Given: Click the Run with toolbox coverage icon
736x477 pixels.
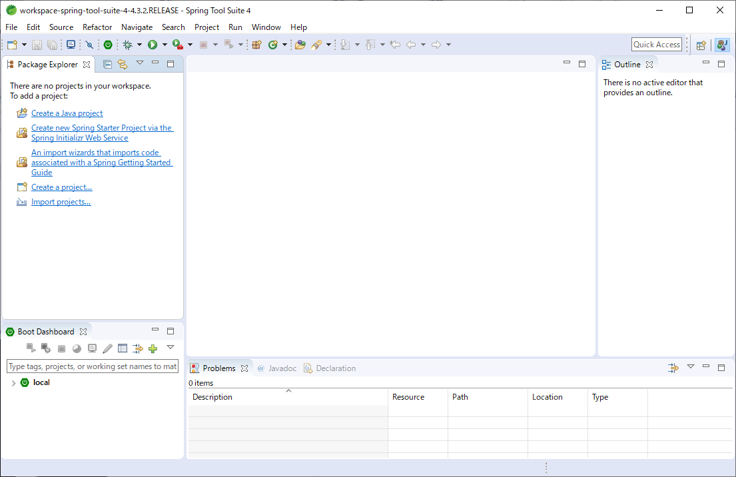Looking at the screenshot, I should click(x=177, y=45).
